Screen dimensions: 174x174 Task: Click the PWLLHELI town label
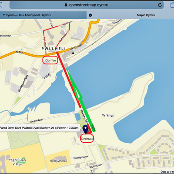click(x=54, y=49)
